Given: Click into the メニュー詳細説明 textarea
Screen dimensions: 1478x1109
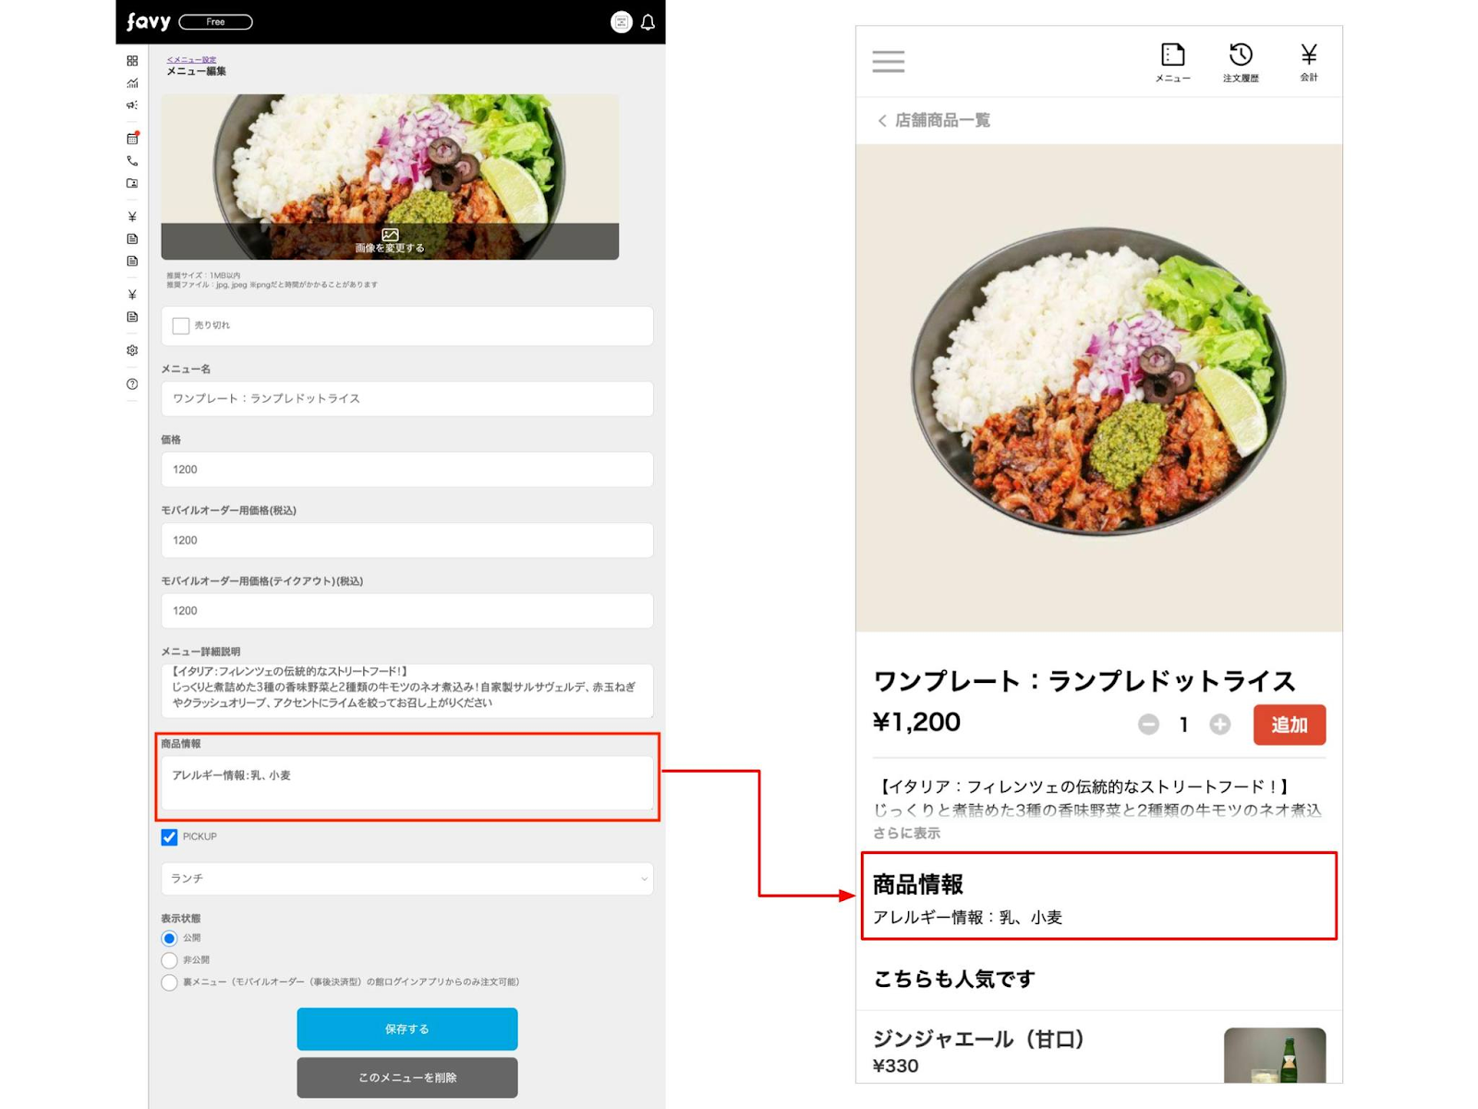Looking at the screenshot, I should pos(407,690).
